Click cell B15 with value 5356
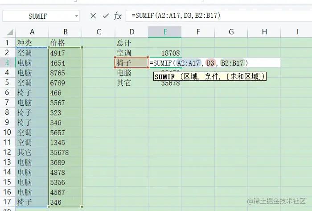This screenshot has width=312, height=211. (x=65, y=182)
